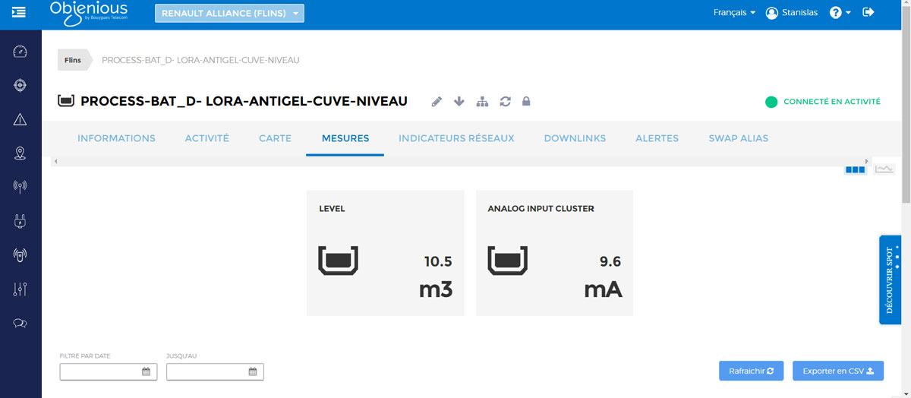Click the logout icon in top bar
Screen dimensions: 911x398
click(868, 13)
